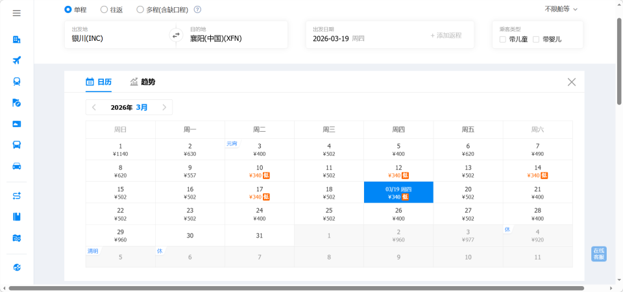Screen dimensions: 623x292
Task: Select April 4 holiday priced ¥920
Action: pyautogui.click(x=537, y=235)
